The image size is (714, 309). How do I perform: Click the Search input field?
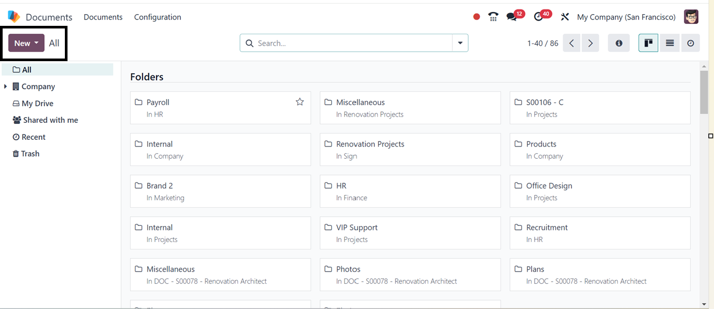[351, 43]
